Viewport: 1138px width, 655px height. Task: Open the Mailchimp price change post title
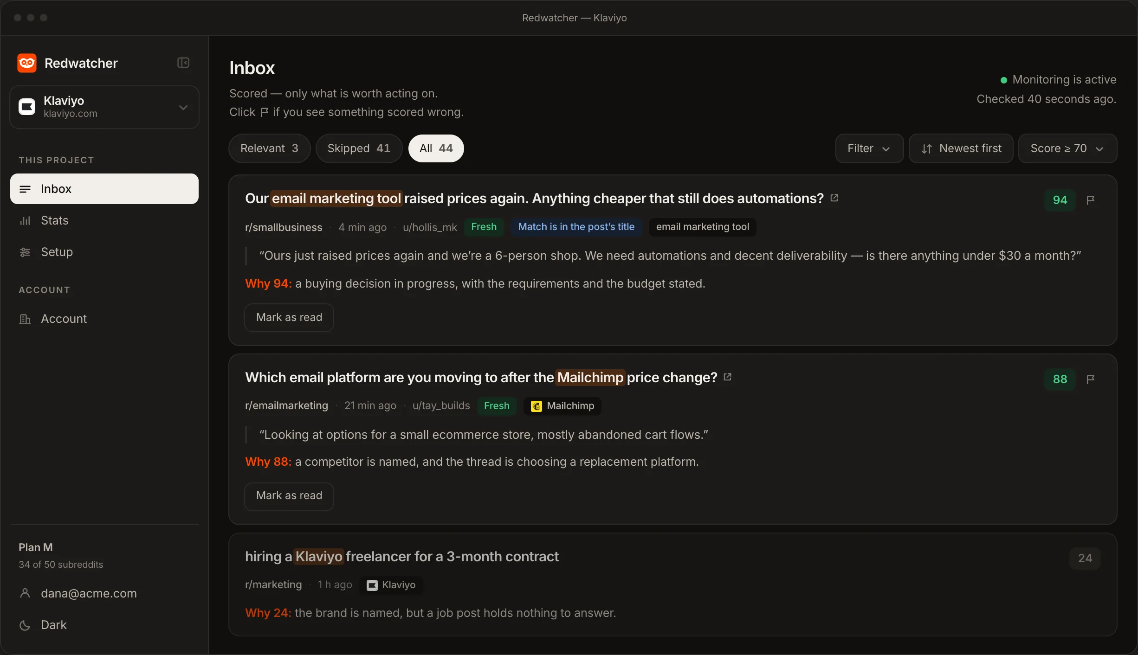tap(481, 378)
